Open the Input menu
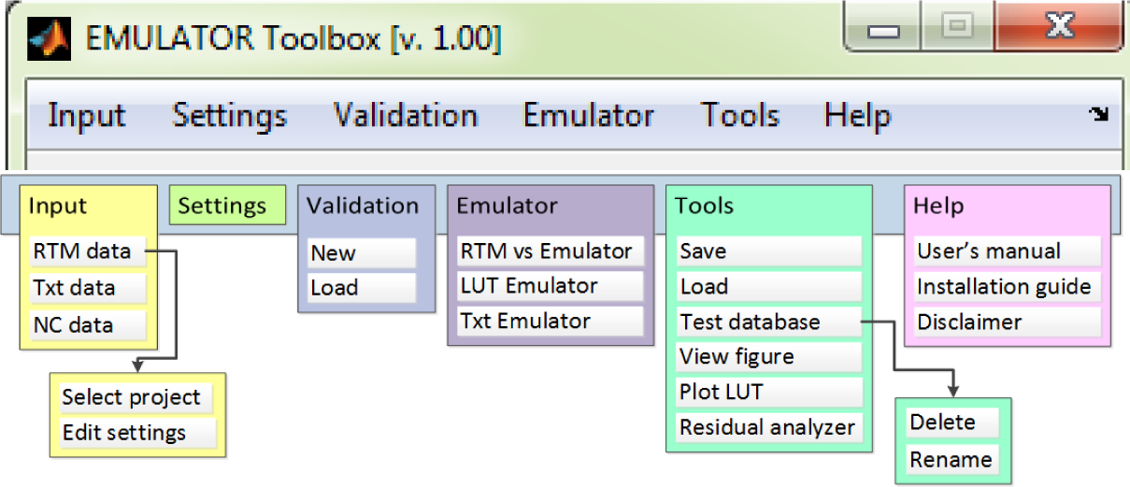Image resolution: width=1130 pixels, height=487 pixels. 86,116
